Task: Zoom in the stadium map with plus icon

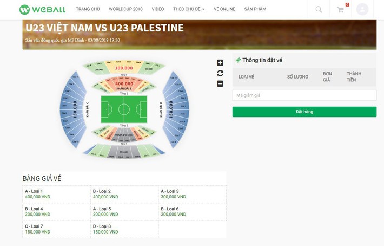Action: tap(220, 63)
